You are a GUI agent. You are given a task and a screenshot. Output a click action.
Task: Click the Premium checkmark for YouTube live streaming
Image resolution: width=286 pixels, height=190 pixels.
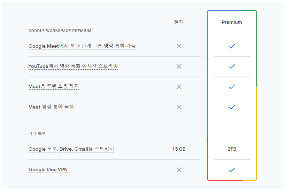coord(232,66)
